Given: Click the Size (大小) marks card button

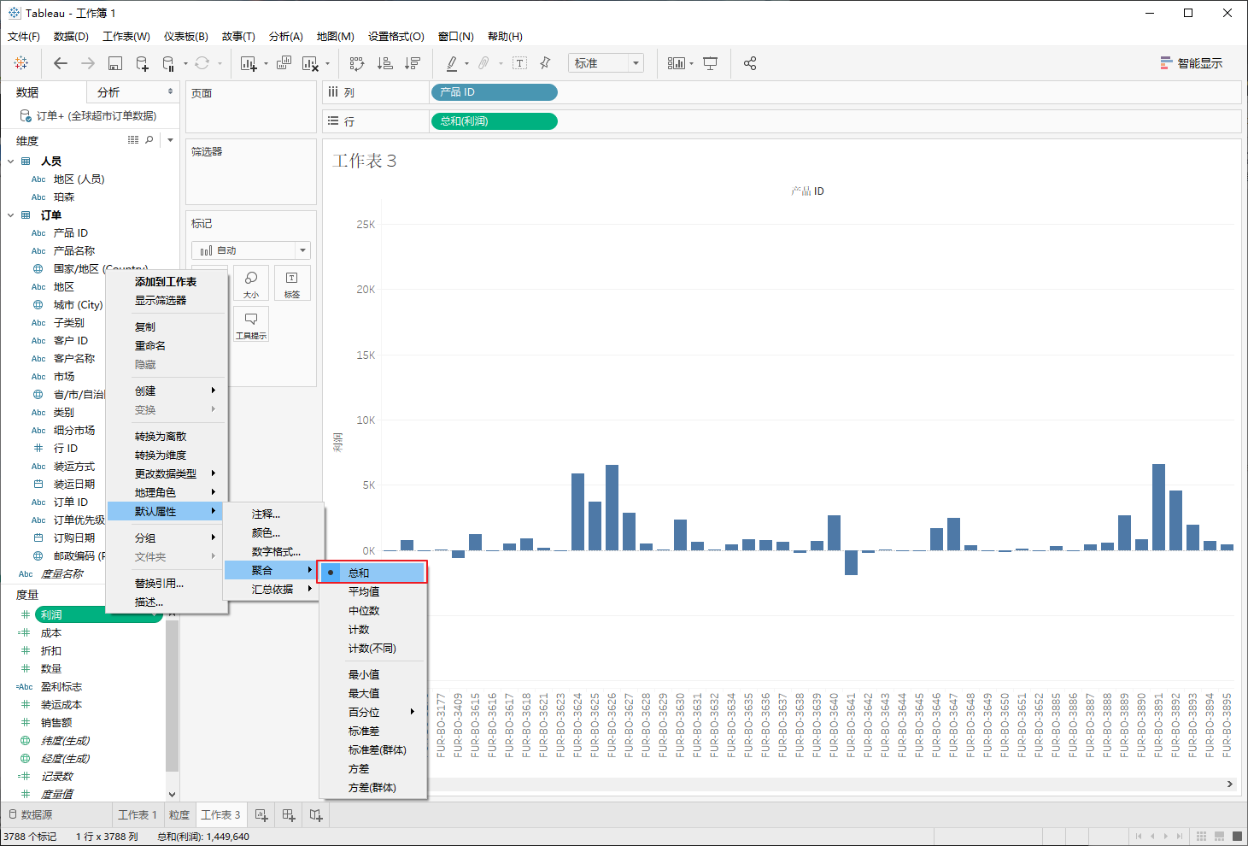Looking at the screenshot, I should (x=251, y=284).
